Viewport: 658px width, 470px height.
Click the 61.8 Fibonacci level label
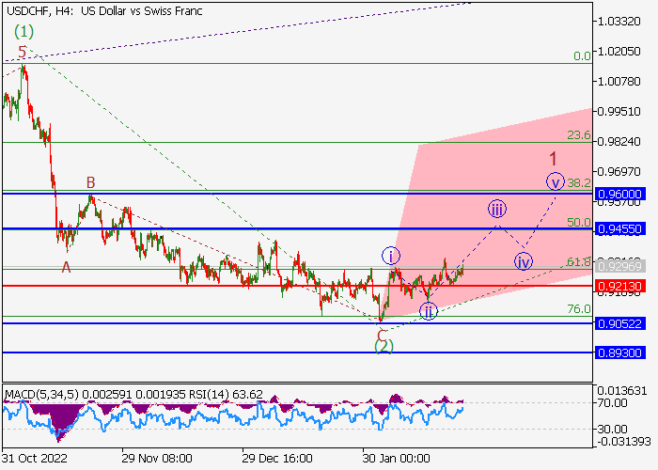point(579,262)
